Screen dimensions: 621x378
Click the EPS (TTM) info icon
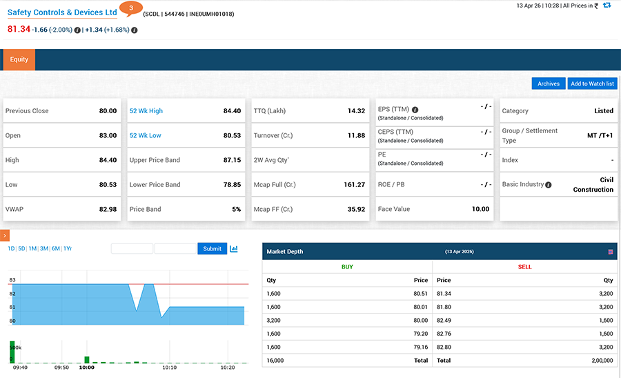pyautogui.click(x=415, y=110)
